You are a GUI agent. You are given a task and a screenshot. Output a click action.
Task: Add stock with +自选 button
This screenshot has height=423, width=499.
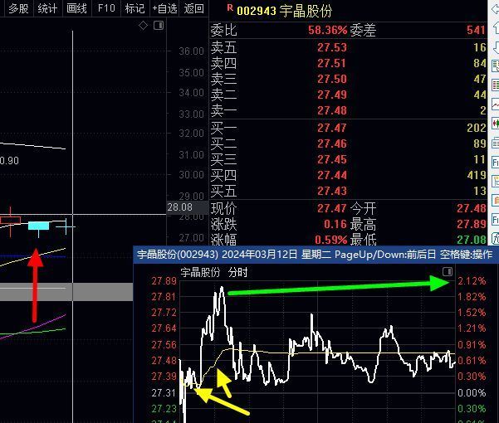pyautogui.click(x=164, y=8)
